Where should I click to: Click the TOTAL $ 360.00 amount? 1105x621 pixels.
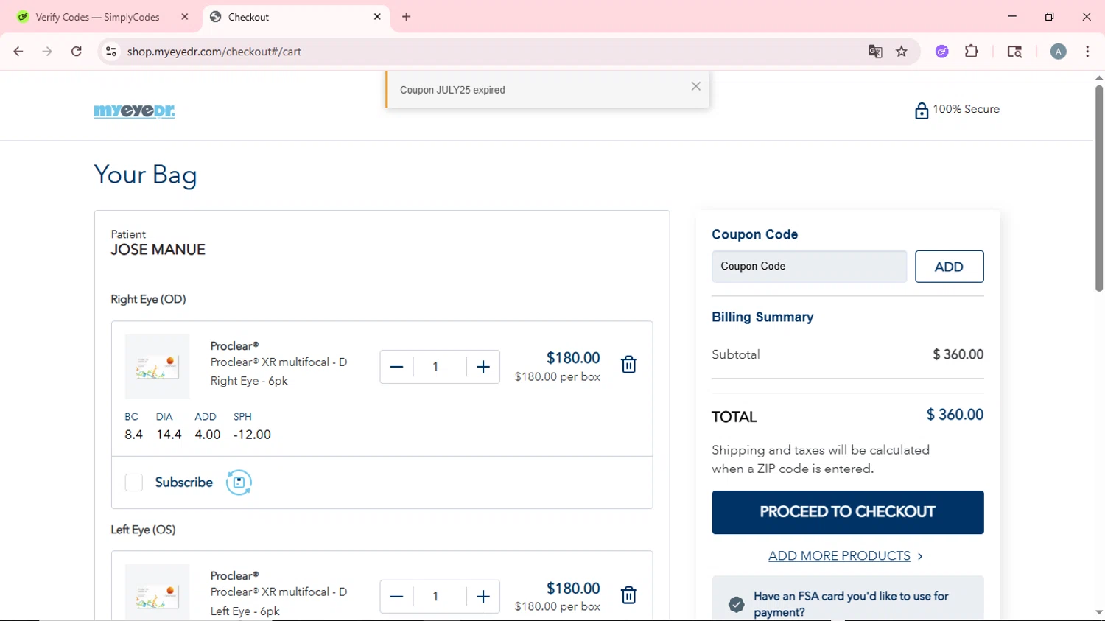pyautogui.click(x=955, y=415)
